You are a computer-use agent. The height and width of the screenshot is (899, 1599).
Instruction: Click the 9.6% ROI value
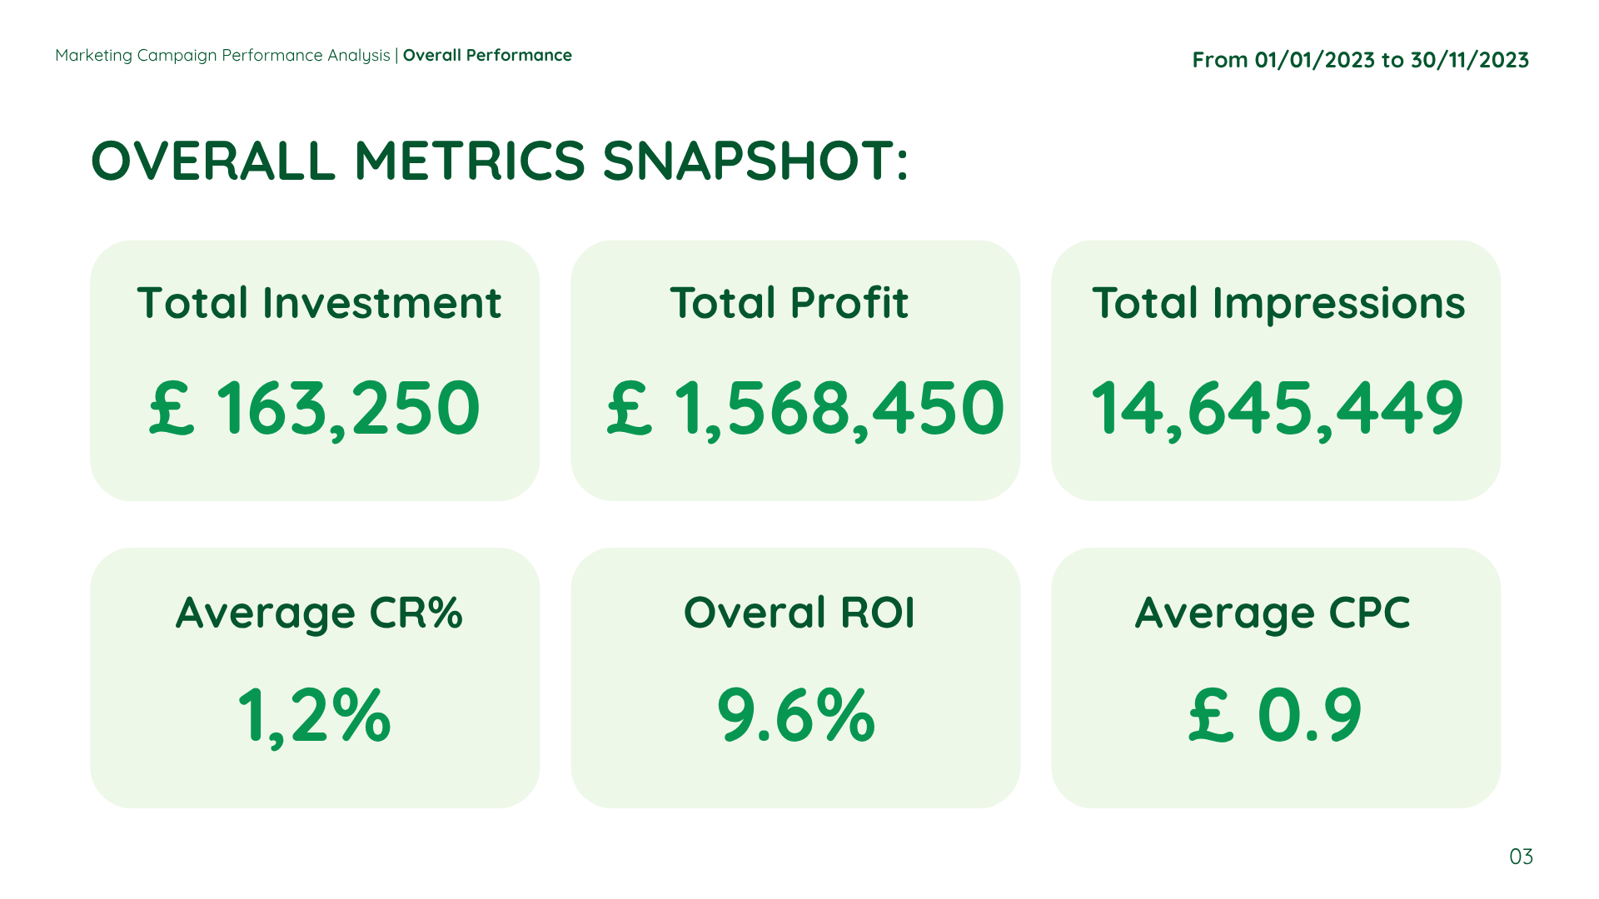(x=796, y=716)
